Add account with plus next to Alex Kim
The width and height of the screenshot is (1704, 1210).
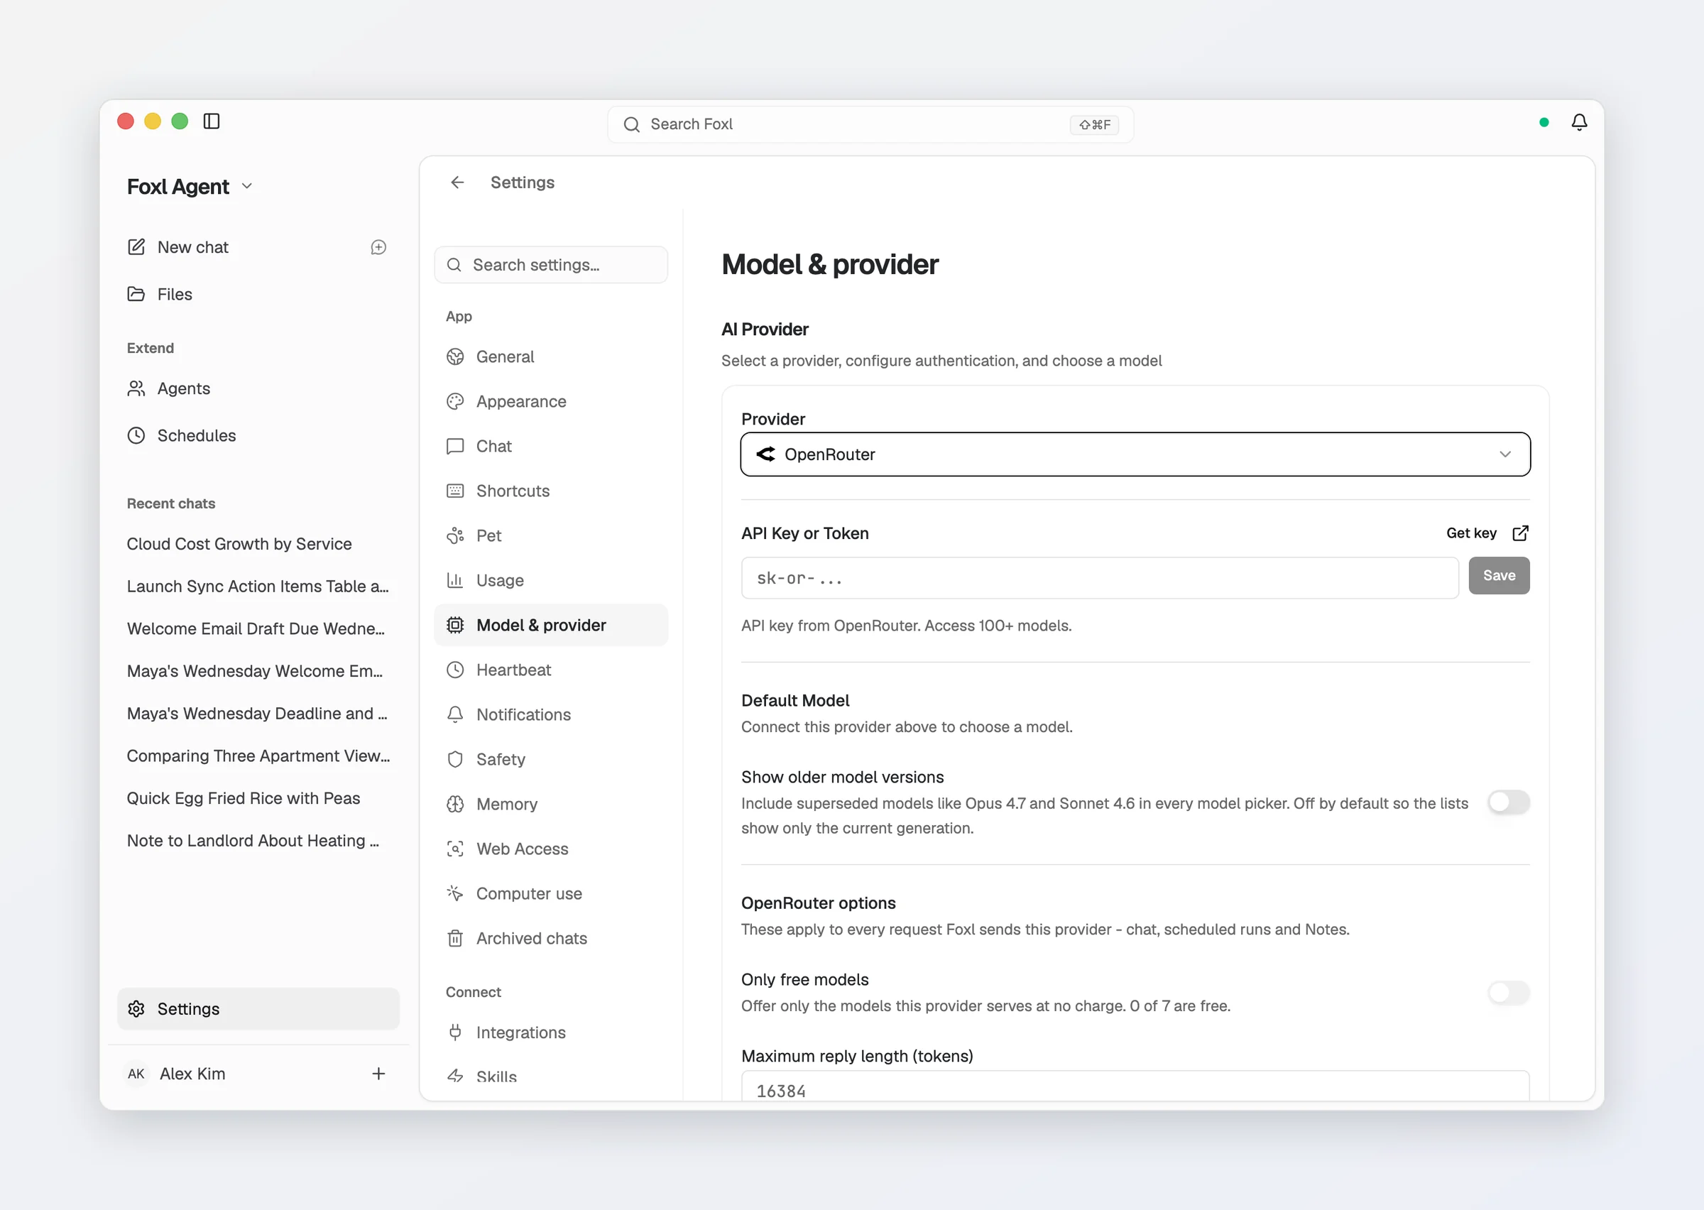(x=378, y=1074)
